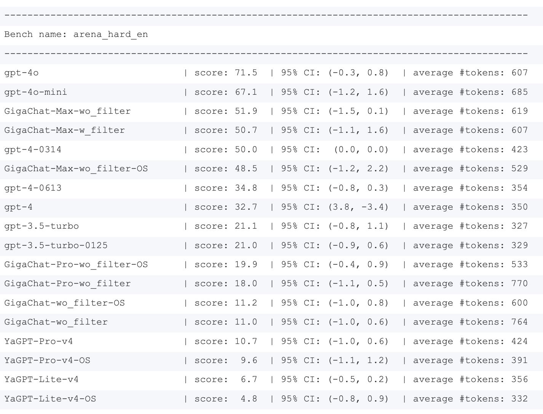Click the 'Bench name: arena_hard_en' header text
543x414 pixels.
pos(76,35)
